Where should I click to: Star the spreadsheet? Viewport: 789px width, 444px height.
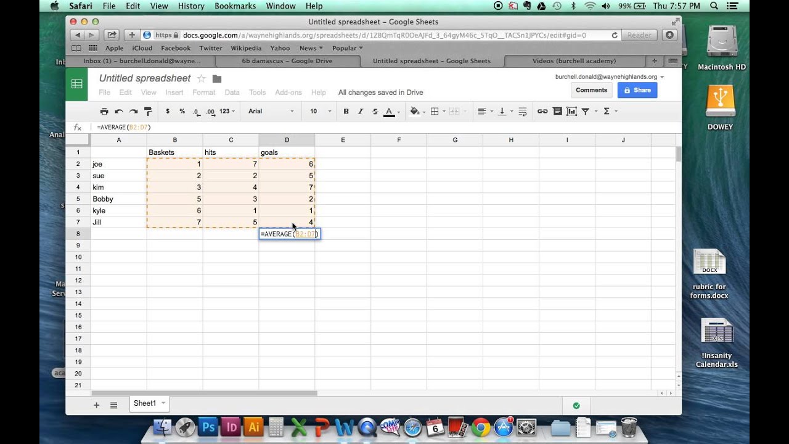pyautogui.click(x=202, y=78)
